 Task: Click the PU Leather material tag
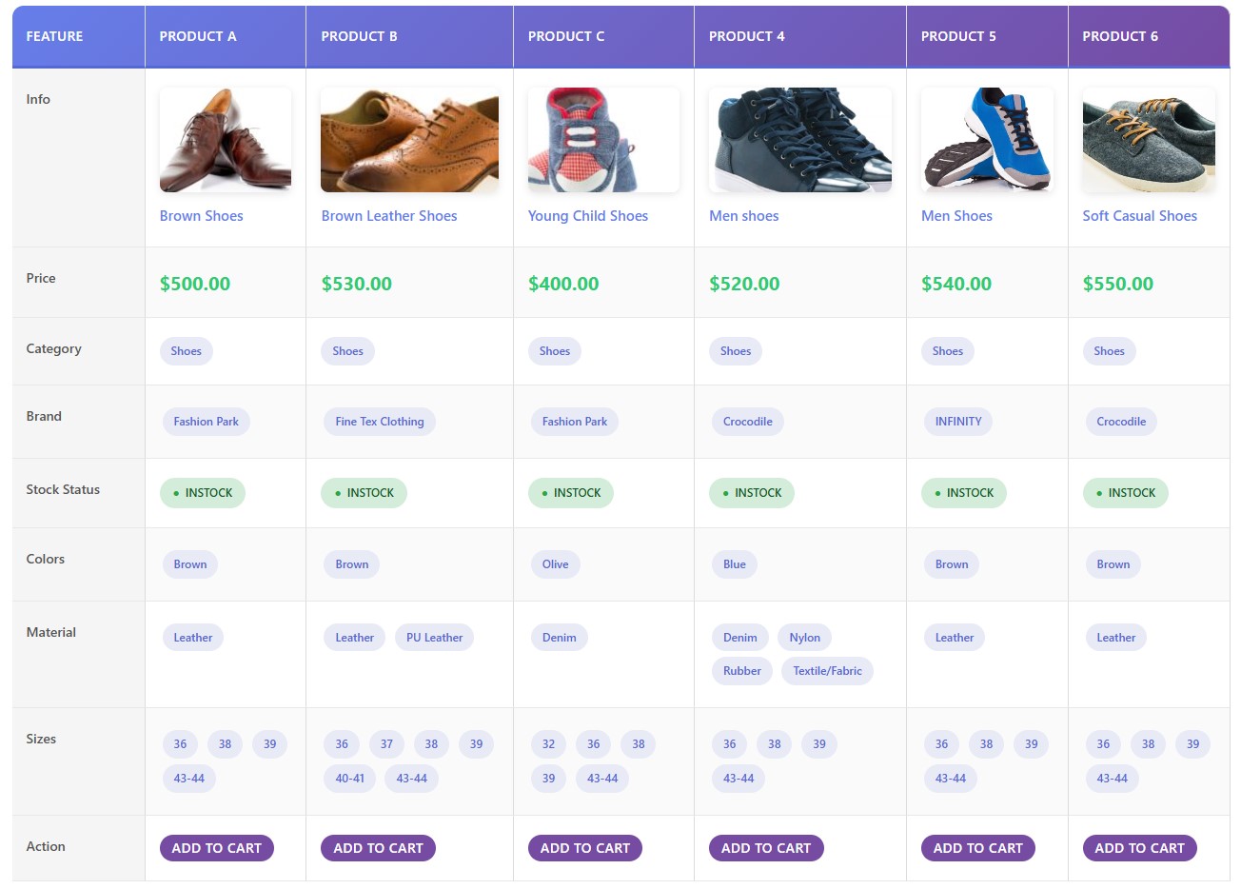(434, 637)
